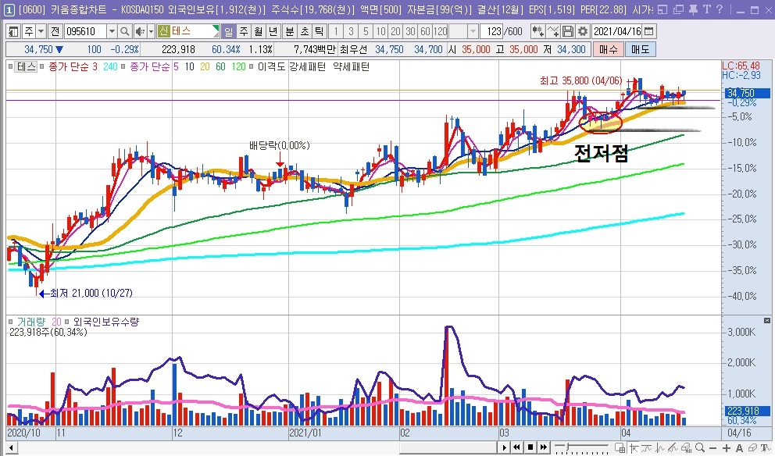
Task: Click the text style T icon at bottom right
Action: point(766,448)
